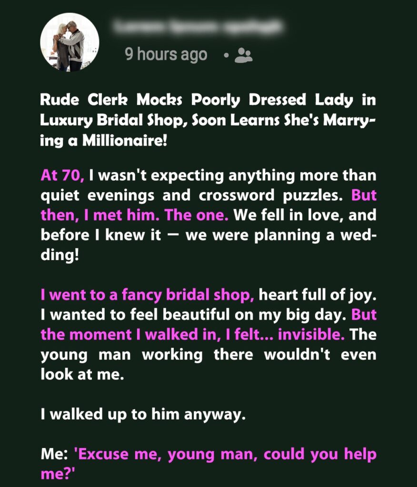This screenshot has width=417, height=487.
Task: Click 'look at me.' paragraph ending
Action: click(82, 374)
